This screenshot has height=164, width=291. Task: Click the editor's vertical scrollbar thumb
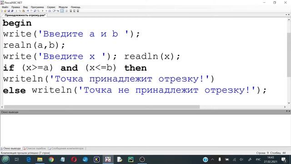click(289, 55)
